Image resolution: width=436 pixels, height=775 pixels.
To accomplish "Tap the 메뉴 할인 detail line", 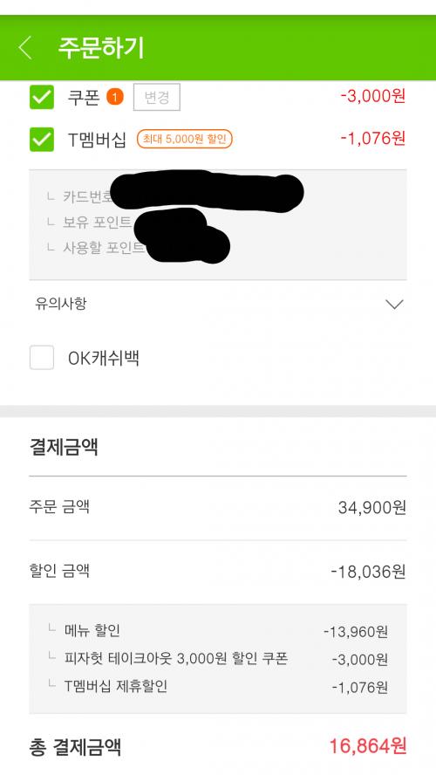I will click(218, 631).
